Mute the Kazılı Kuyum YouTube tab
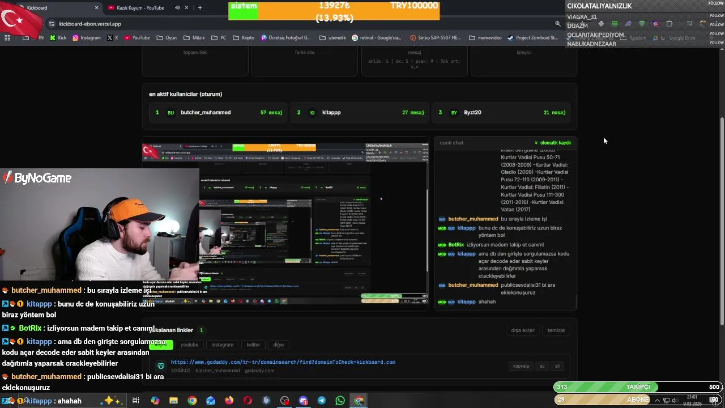 point(177,7)
